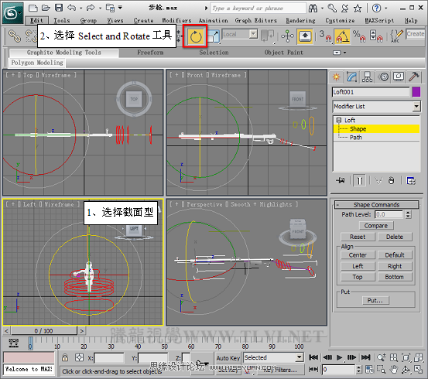Image resolution: width=428 pixels, height=379 pixels.
Task: Open the Display panel tab
Action: tap(399, 77)
